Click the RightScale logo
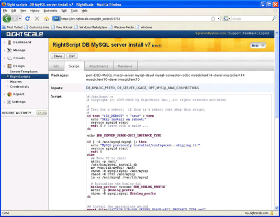280x217 pixels. point(25,34)
